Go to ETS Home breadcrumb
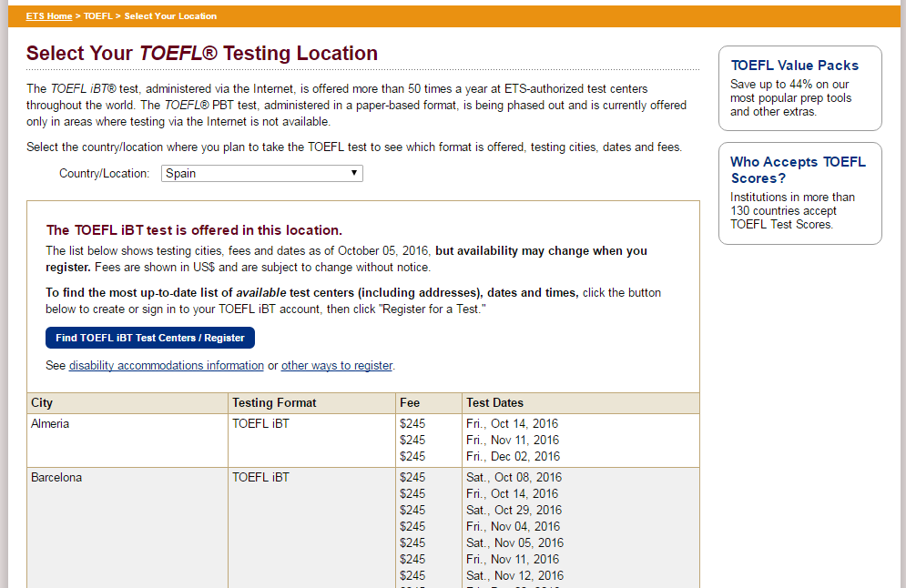Screen dimensions: 906x588 point(49,16)
